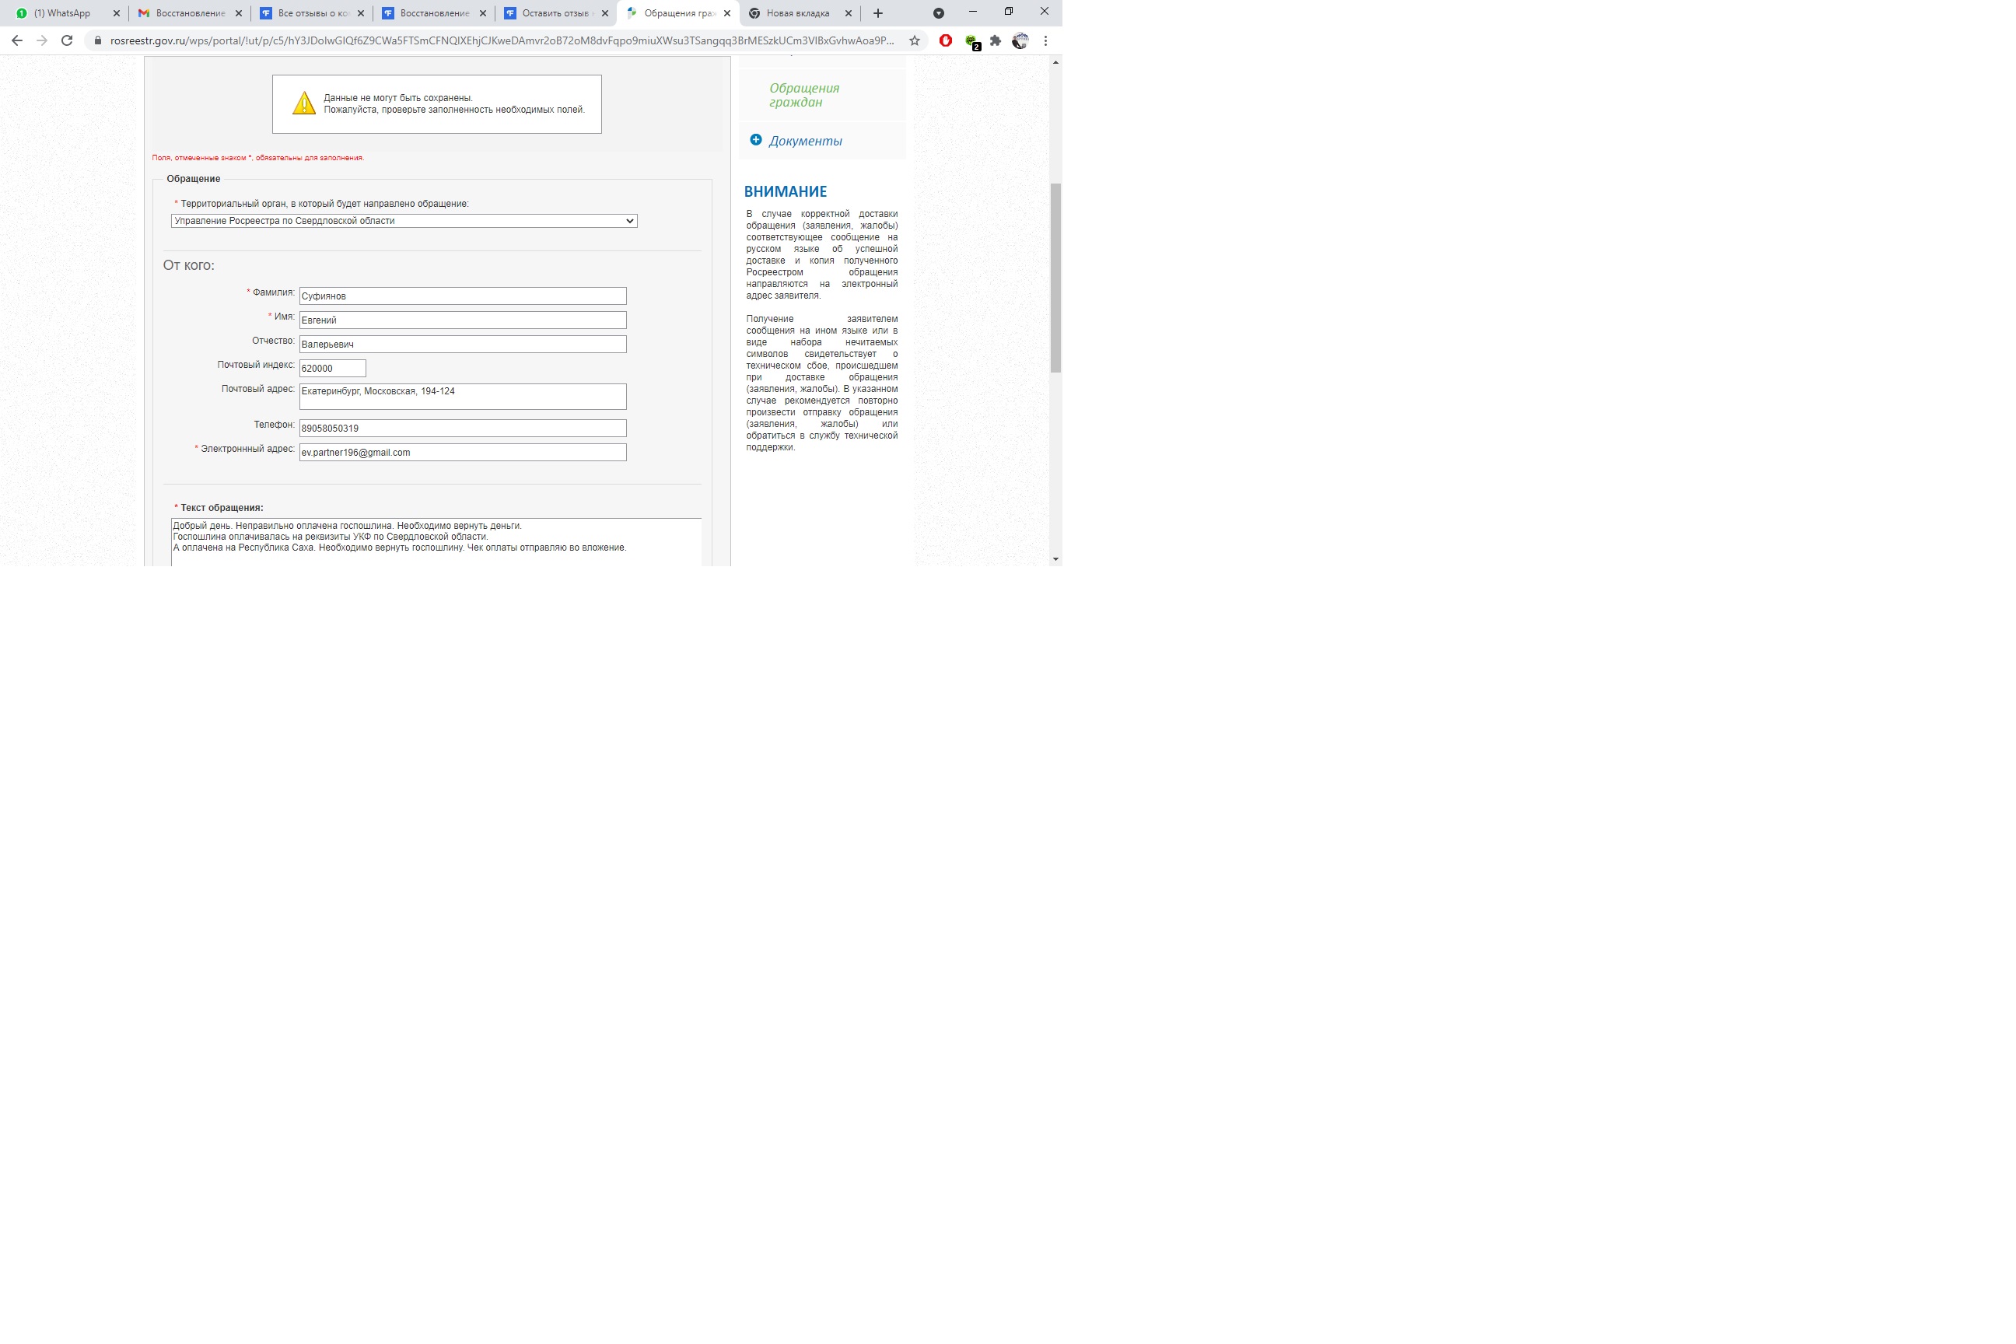The image size is (2016, 1344).
Task: Click the scrollbar down arrow
Action: tap(1055, 559)
